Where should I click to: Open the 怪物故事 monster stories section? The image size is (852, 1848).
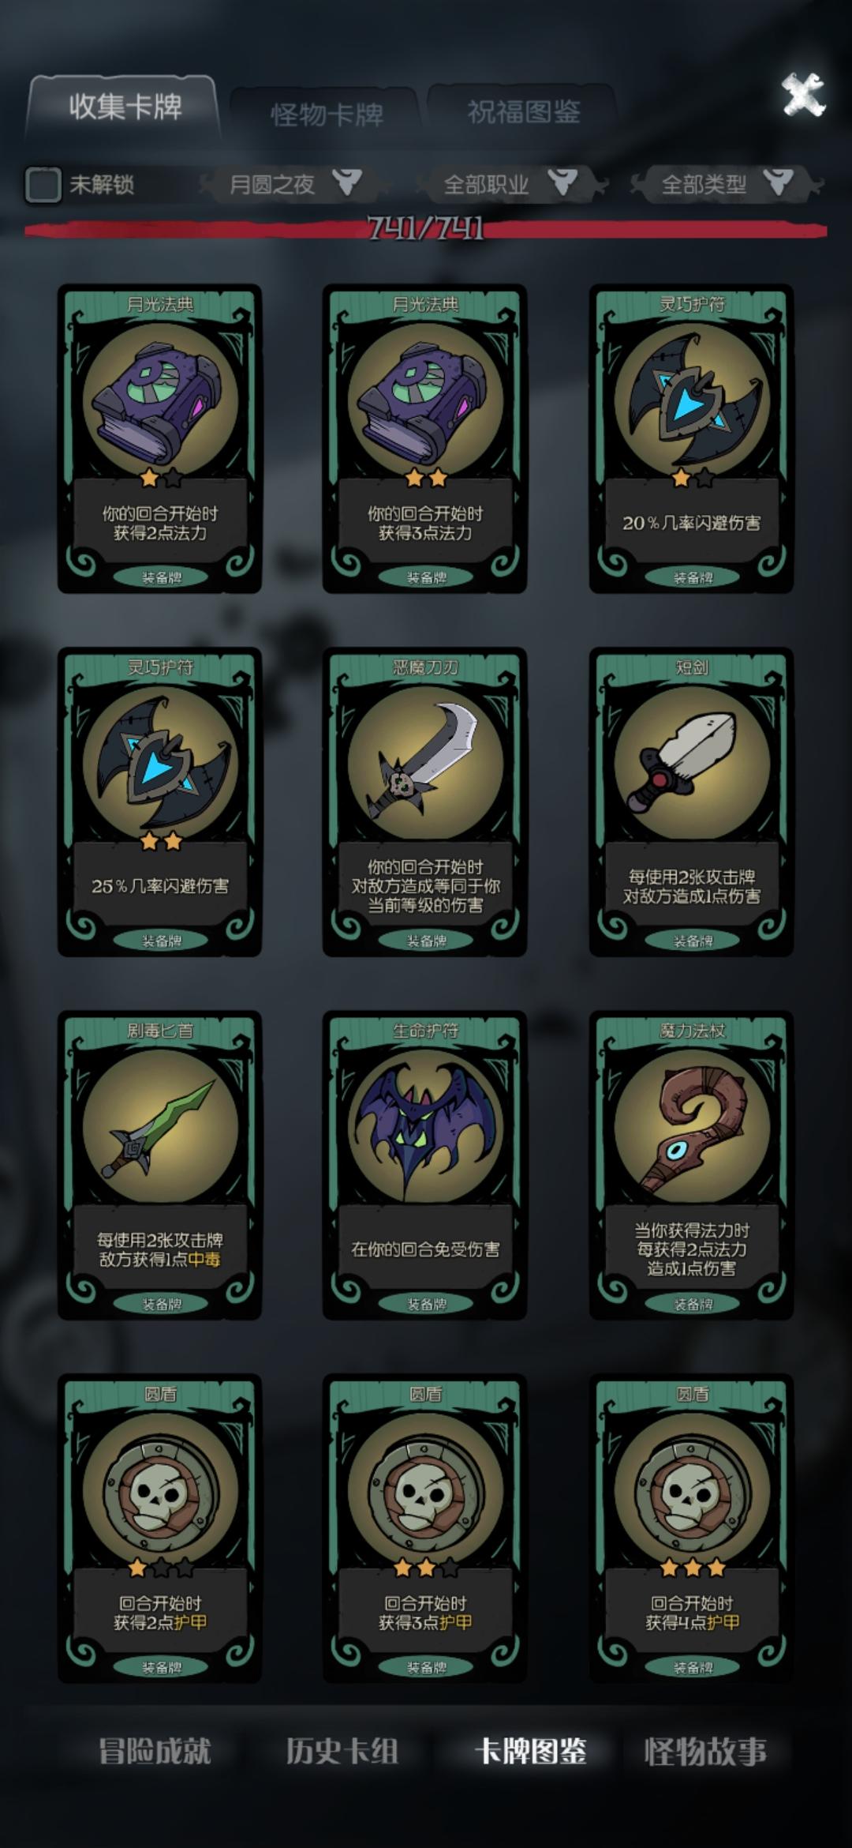(705, 1752)
